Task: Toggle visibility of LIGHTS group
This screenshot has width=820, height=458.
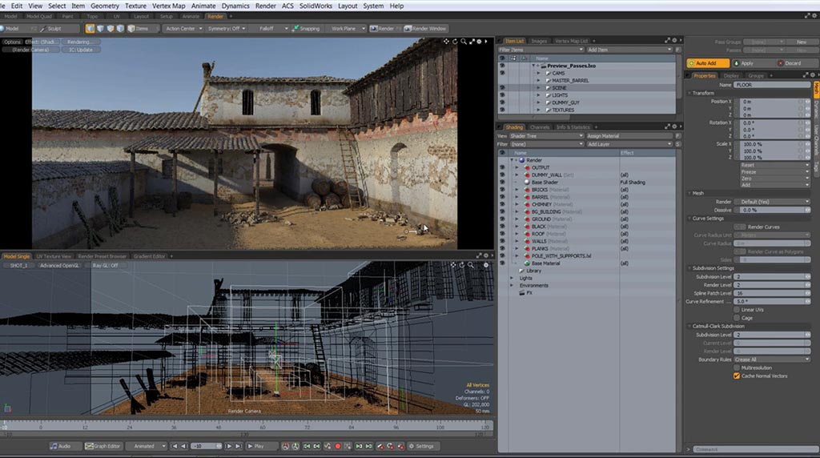Action: click(502, 95)
